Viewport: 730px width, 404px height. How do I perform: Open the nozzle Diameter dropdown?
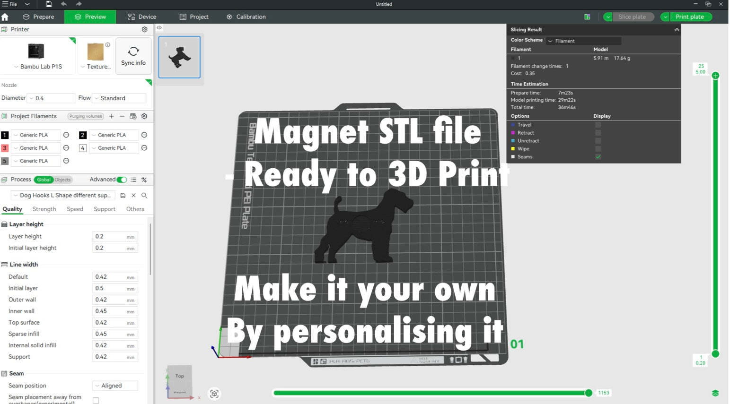(51, 98)
